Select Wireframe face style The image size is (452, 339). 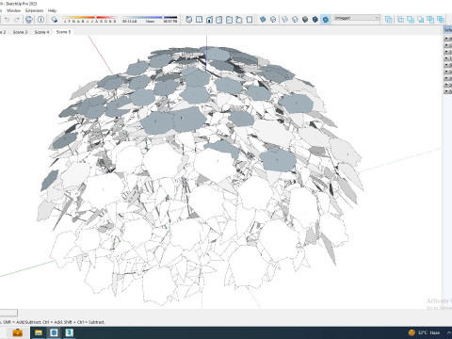pos(285,20)
